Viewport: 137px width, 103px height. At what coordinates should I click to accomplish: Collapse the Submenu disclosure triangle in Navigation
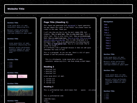tap(105, 35)
